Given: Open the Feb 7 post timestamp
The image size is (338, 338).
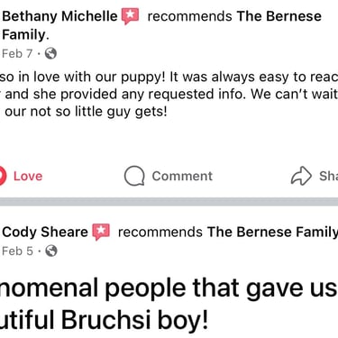Looking at the screenshot, I should tap(17, 53).
